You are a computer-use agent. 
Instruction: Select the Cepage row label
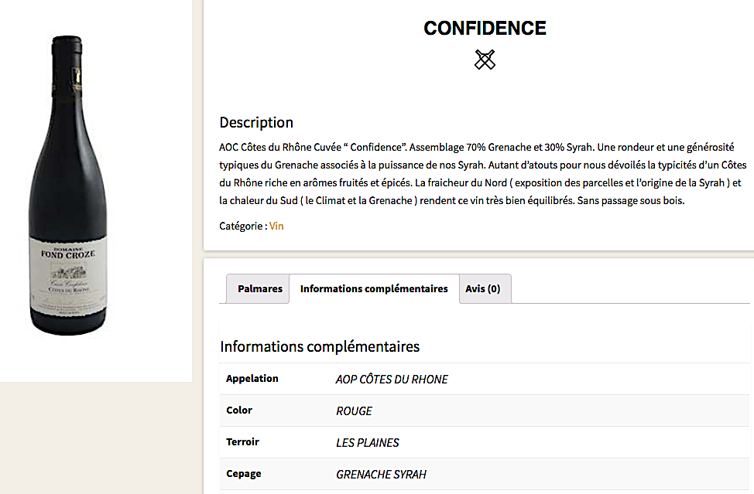tap(244, 474)
